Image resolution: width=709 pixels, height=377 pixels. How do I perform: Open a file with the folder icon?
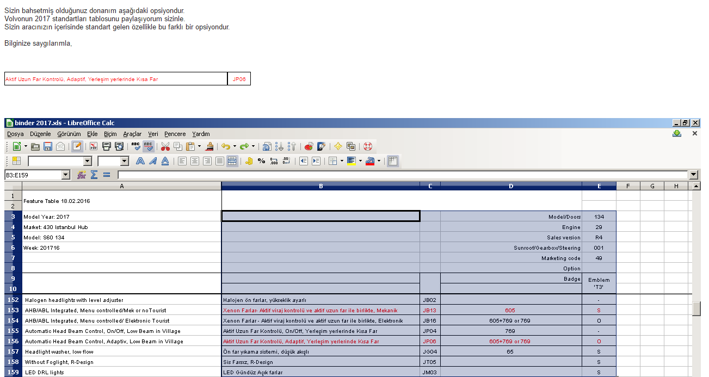click(x=35, y=146)
